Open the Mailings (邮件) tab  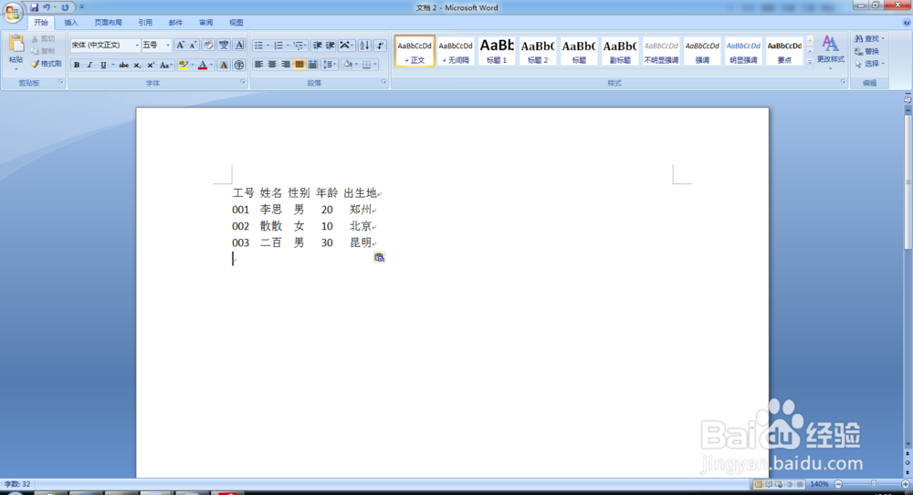(175, 23)
